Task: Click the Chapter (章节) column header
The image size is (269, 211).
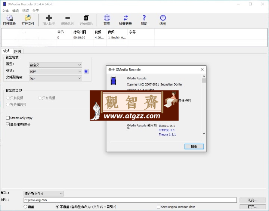Action: 64,32
